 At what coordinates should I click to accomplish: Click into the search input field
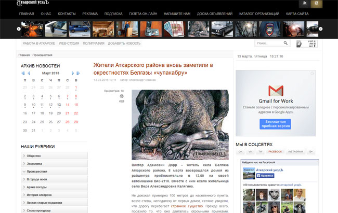[268, 44]
